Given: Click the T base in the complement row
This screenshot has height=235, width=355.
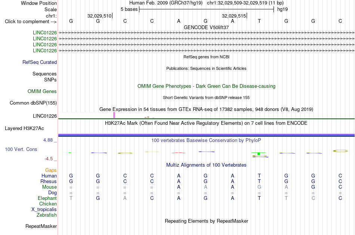Looking at the screenshot, I should tap(259, 21).
